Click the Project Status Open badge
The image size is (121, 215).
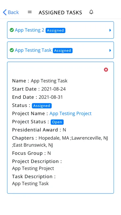(57, 122)
